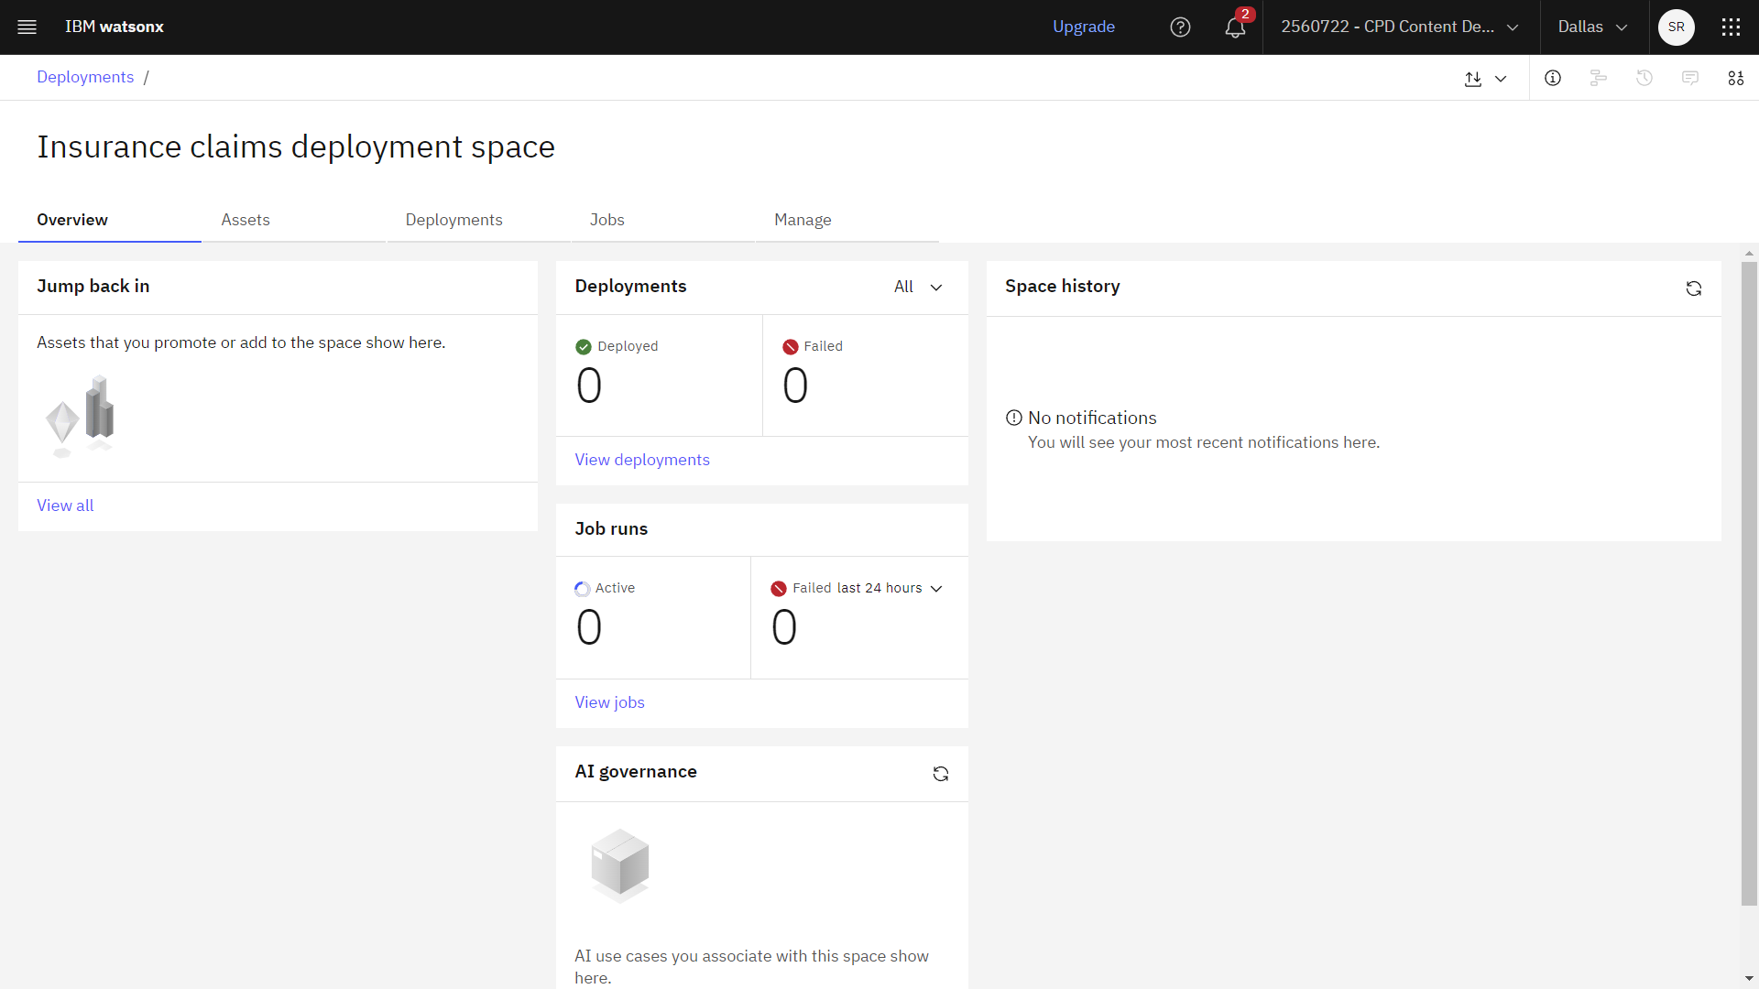Click the data/apps tiles icon in toolbar
The width and height of the screenshot is (1759, 989).
pos(1736,78)
